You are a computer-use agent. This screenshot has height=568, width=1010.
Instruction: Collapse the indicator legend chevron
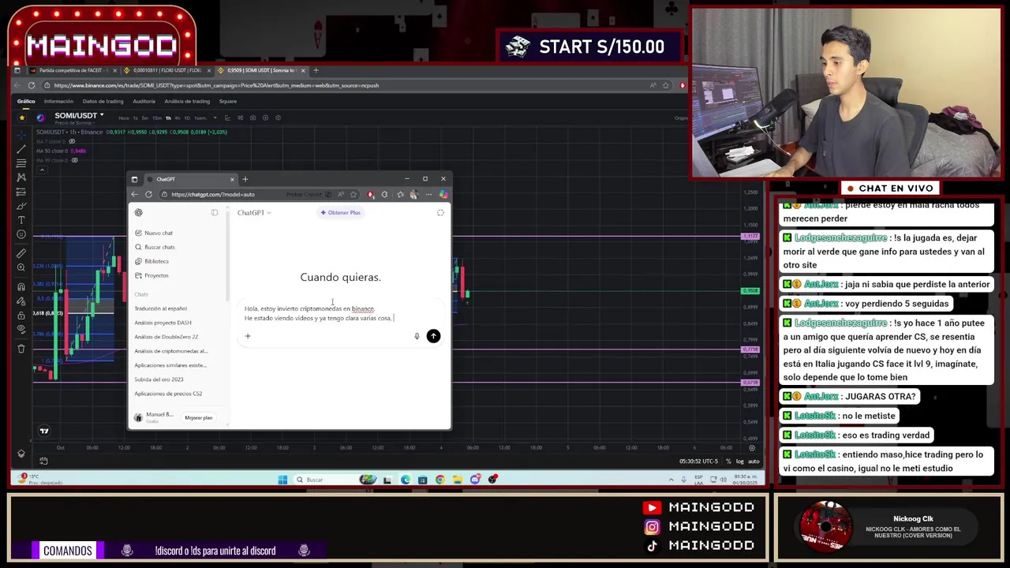click(x=42, y=170)
